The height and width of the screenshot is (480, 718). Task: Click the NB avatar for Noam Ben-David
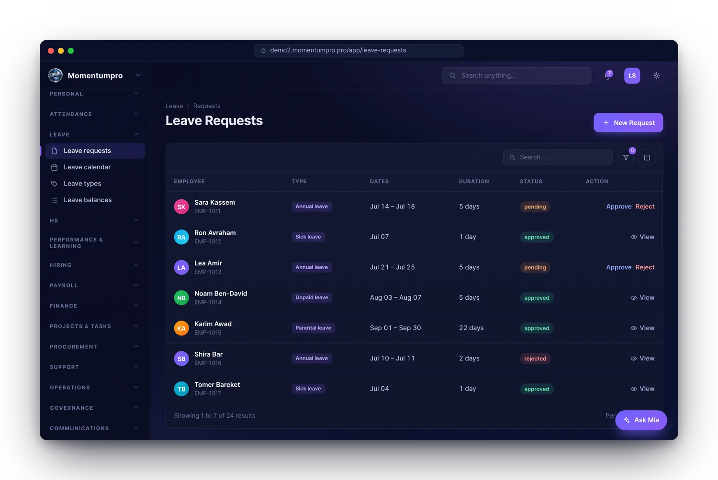point(181,298)
